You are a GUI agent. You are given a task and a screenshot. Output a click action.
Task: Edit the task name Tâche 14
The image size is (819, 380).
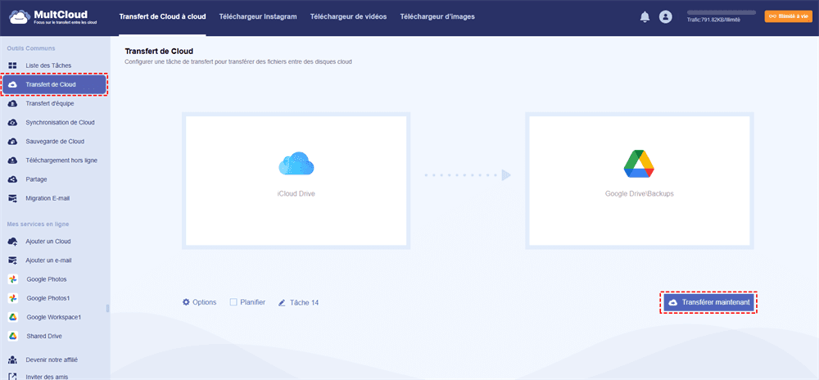(x=304, y=302)
